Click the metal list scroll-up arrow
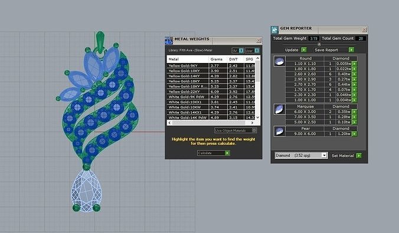399x233 pixels. [x=257, y=59]
